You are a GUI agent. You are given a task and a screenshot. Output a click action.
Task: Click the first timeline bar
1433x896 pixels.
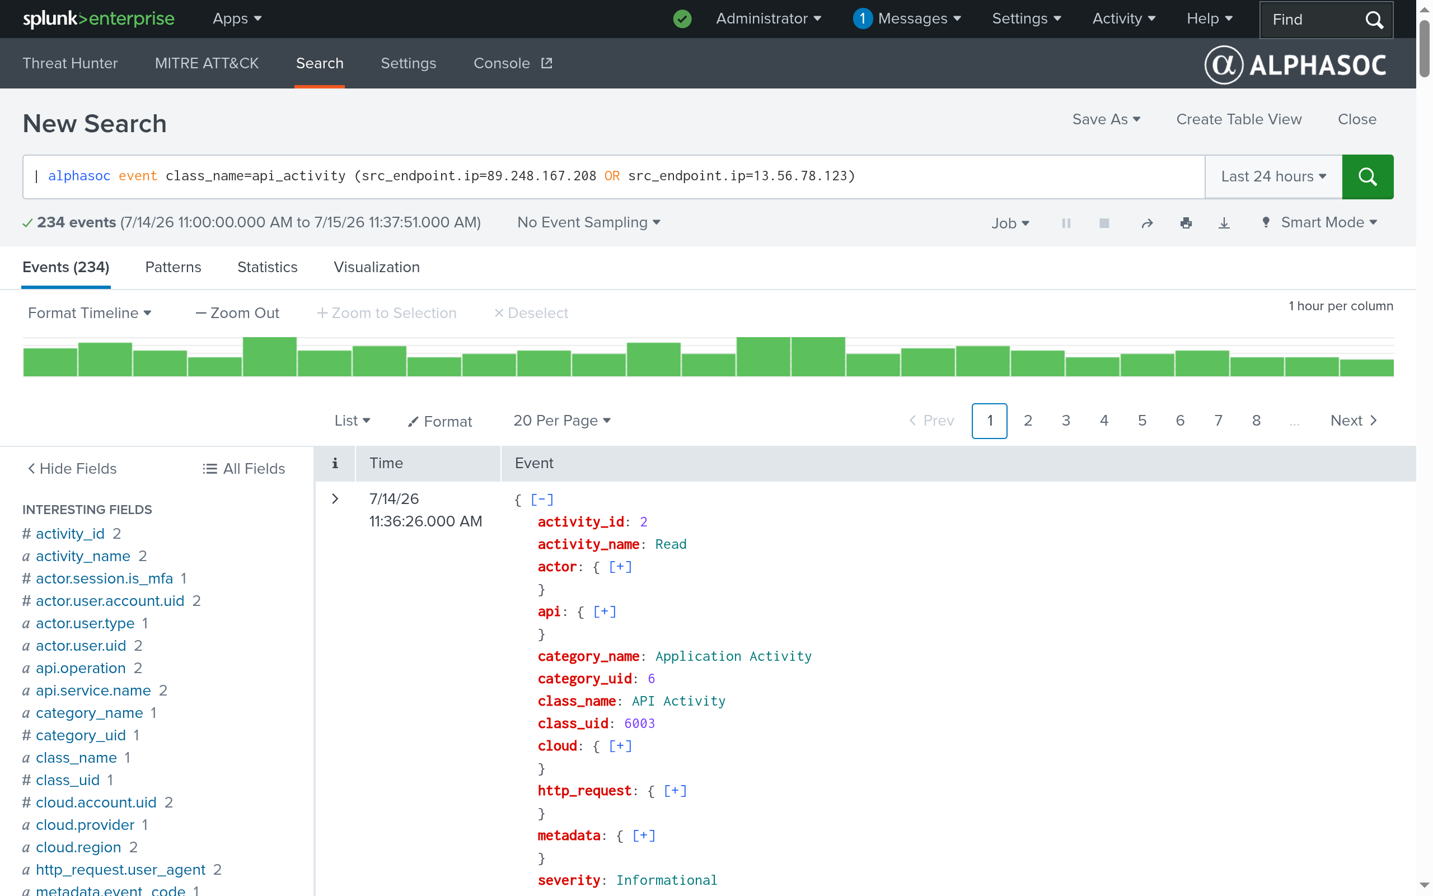point(50,362)
